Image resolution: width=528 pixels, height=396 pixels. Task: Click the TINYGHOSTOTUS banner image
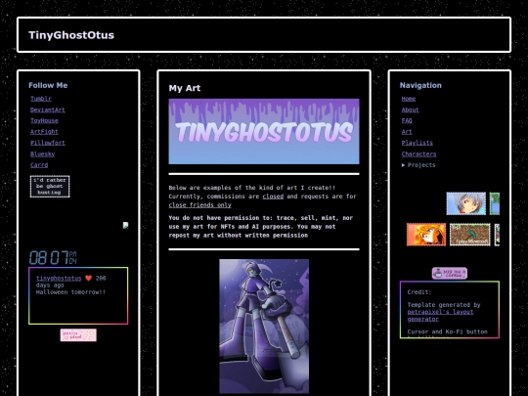click(x=264, y=131)
